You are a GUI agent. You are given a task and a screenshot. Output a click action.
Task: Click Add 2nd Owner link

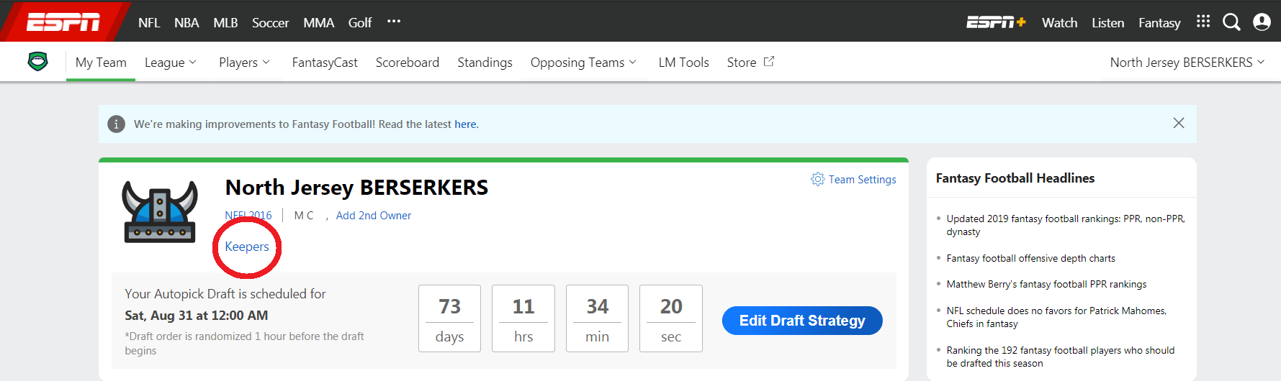pyautogui.click(x=374, y=216)
